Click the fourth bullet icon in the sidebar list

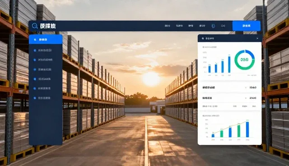click(35, 79)
